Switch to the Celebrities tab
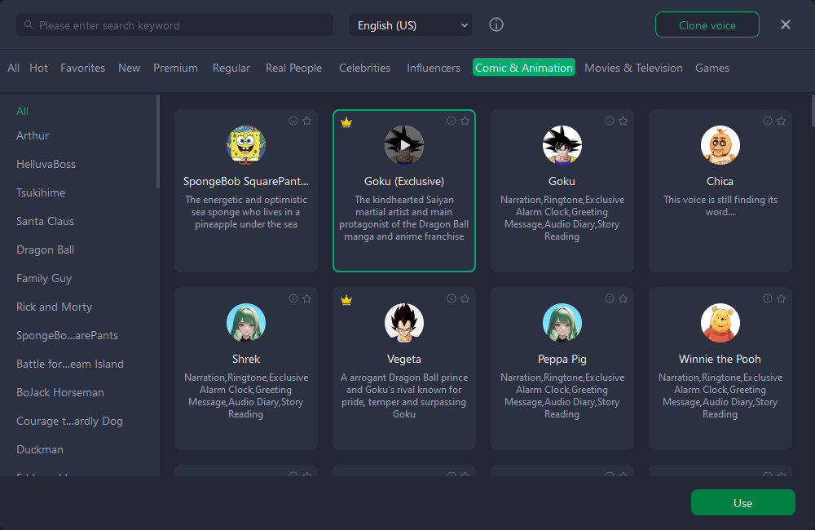The image size is (815, 530). pos(364,68)
